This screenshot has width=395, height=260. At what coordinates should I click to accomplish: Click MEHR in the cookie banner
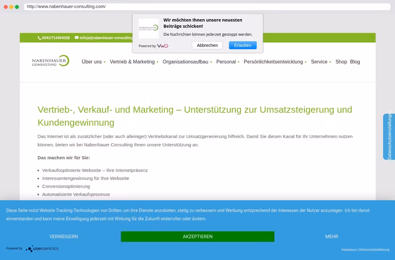[x=332, y=237]
